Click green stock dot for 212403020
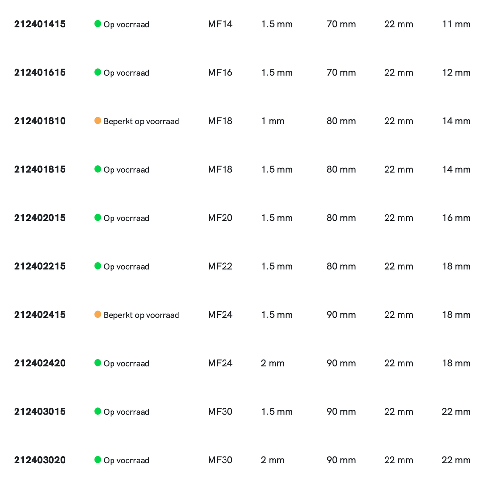The height and width of the screenshot is (485, 485). point(97,460)
